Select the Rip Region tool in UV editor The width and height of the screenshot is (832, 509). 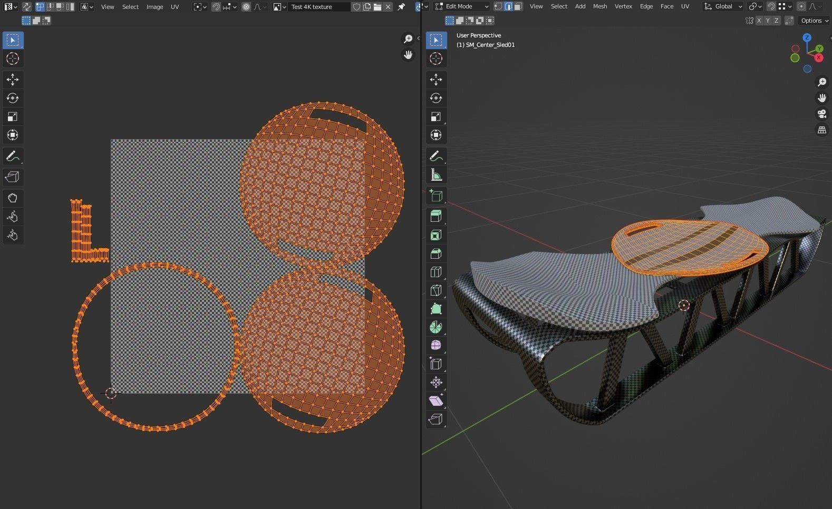coord(13,177)
